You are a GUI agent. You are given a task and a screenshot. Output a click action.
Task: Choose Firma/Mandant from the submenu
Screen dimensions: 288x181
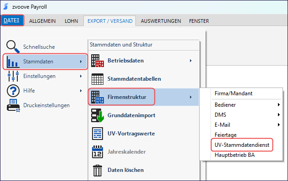coord(233,93)
